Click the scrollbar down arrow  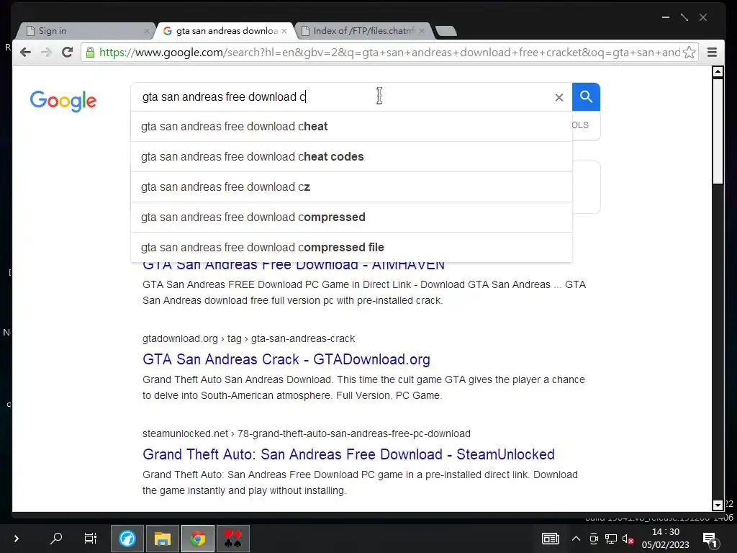[718, 505]
